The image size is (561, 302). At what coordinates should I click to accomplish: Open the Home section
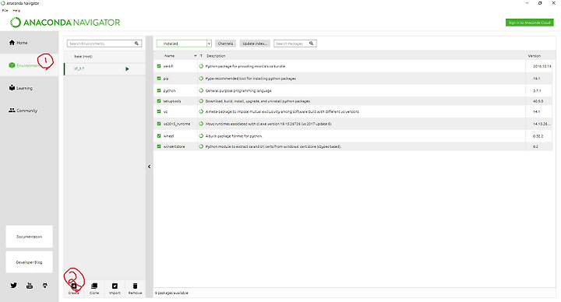click(29, 43)
